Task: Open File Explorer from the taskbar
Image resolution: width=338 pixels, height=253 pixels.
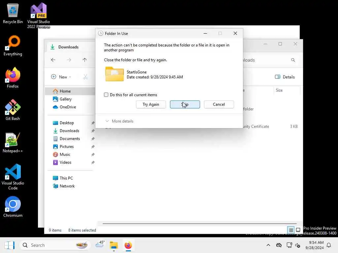Action: [x=114, y=245]
